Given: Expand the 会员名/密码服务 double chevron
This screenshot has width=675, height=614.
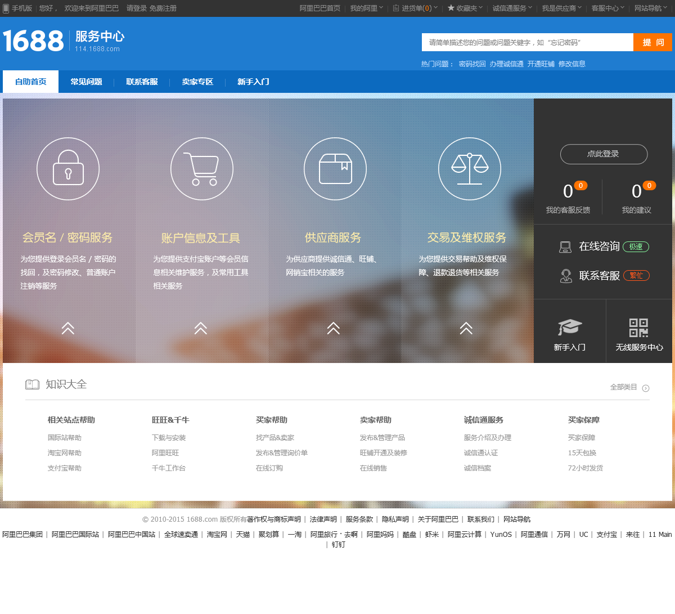Looking at the screenshot, I should [68, 328].
